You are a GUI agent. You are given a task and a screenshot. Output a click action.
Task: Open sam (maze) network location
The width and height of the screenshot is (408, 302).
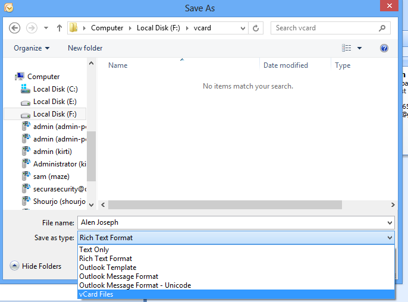(x=51, y=177)
